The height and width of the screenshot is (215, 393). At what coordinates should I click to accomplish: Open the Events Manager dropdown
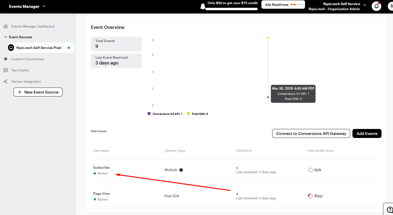tap(27, 6)
